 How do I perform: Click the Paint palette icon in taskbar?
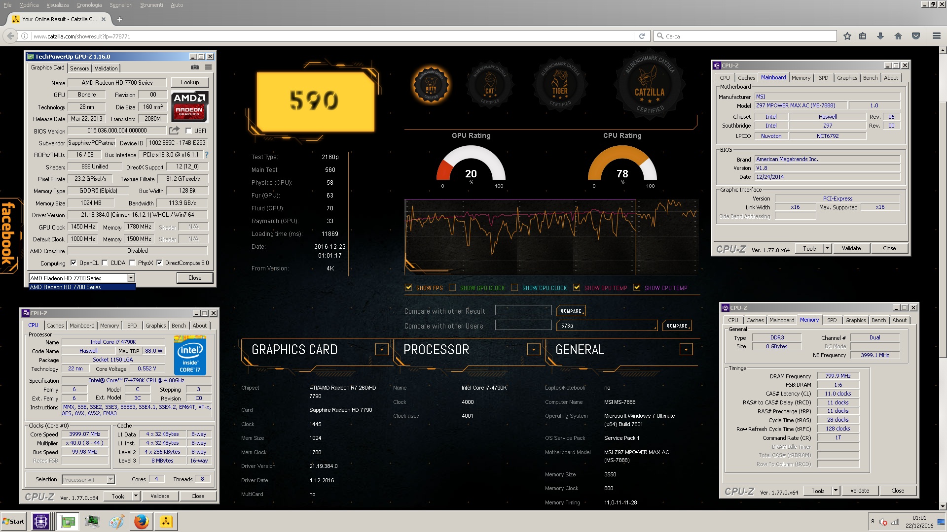(116, 521)
